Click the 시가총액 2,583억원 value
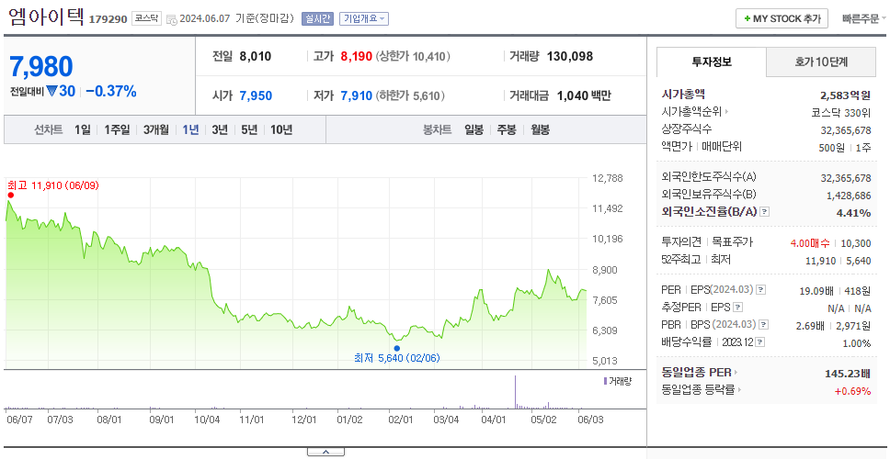Viewport: 890px width, 459px height. click(845, 95)
